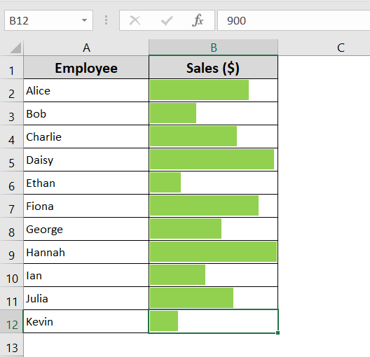Select the Kevin cell
The image size is (370, 357).
tap(86, 321)
